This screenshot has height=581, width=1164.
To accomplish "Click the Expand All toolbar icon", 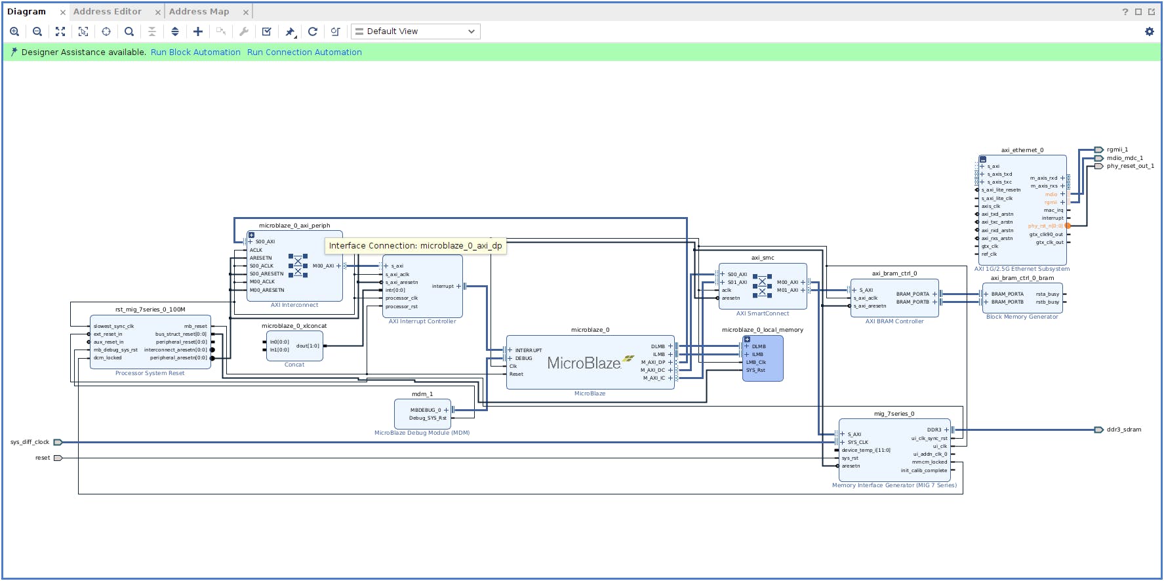I will tap(175, 31).
